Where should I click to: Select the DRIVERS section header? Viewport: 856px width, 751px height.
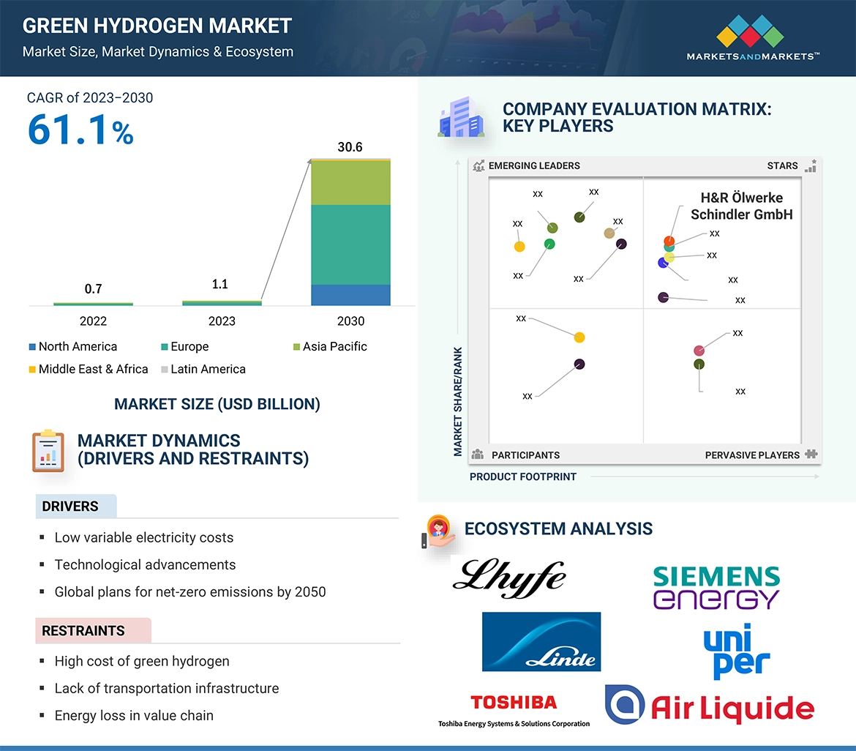(70, 507)
